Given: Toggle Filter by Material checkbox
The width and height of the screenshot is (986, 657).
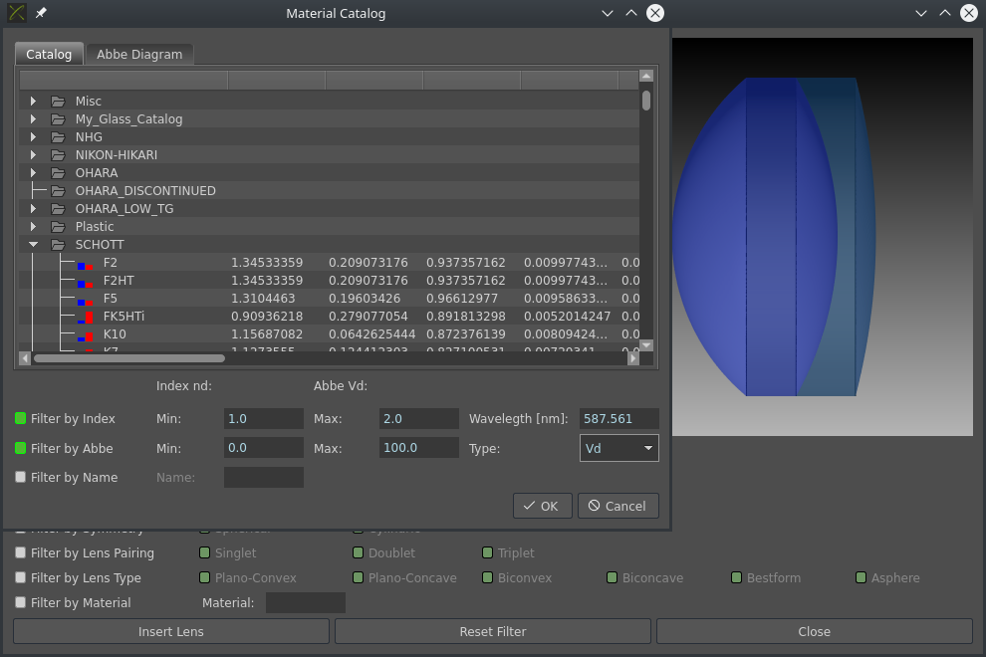Looking at the screenshot, I should coord(20,602).
